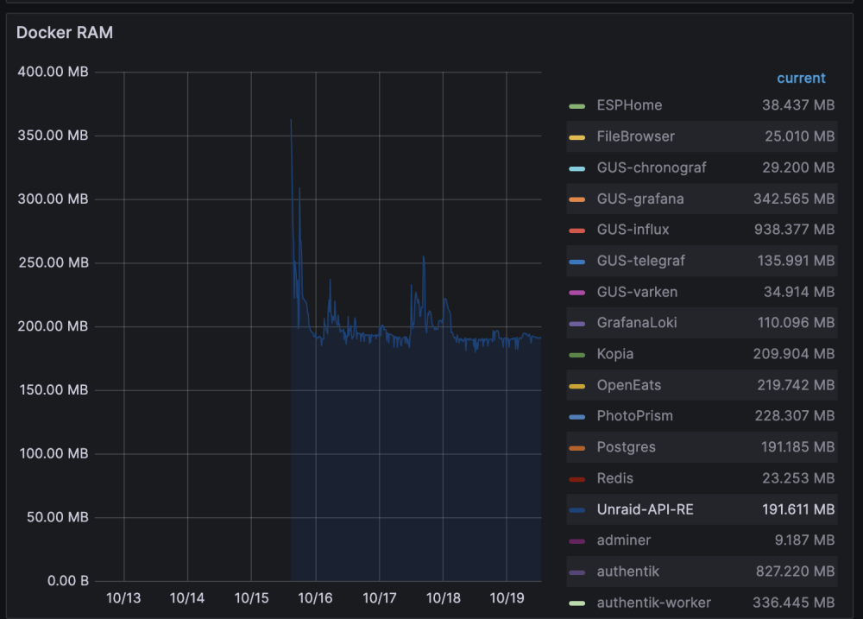
Task: Isolate the Kopia series in legend
Action: 615,354
